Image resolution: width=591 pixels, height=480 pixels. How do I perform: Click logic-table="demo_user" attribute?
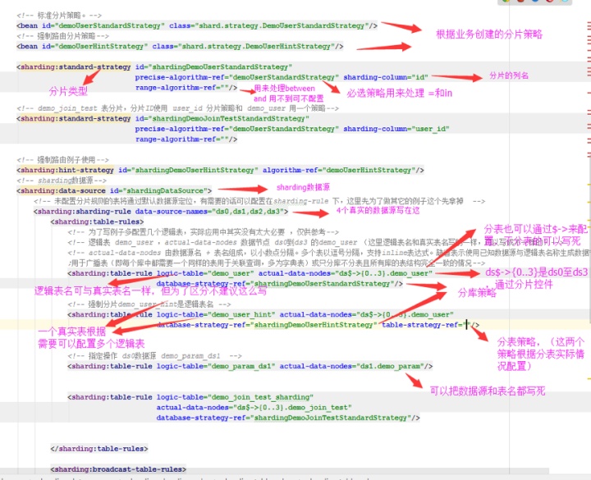205,273
